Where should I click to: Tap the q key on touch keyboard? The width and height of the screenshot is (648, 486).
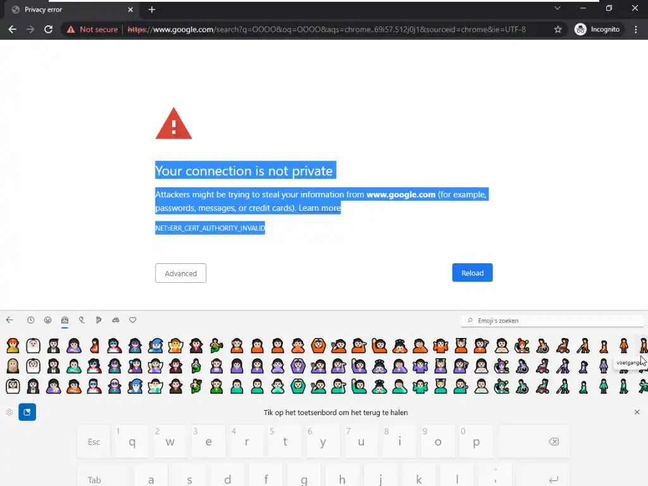(x=132, y=442)
